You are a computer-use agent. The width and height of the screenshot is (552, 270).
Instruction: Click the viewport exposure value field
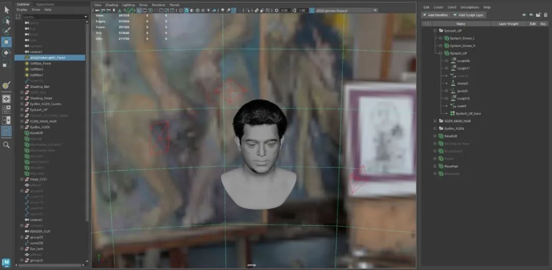tap(285, 10)
